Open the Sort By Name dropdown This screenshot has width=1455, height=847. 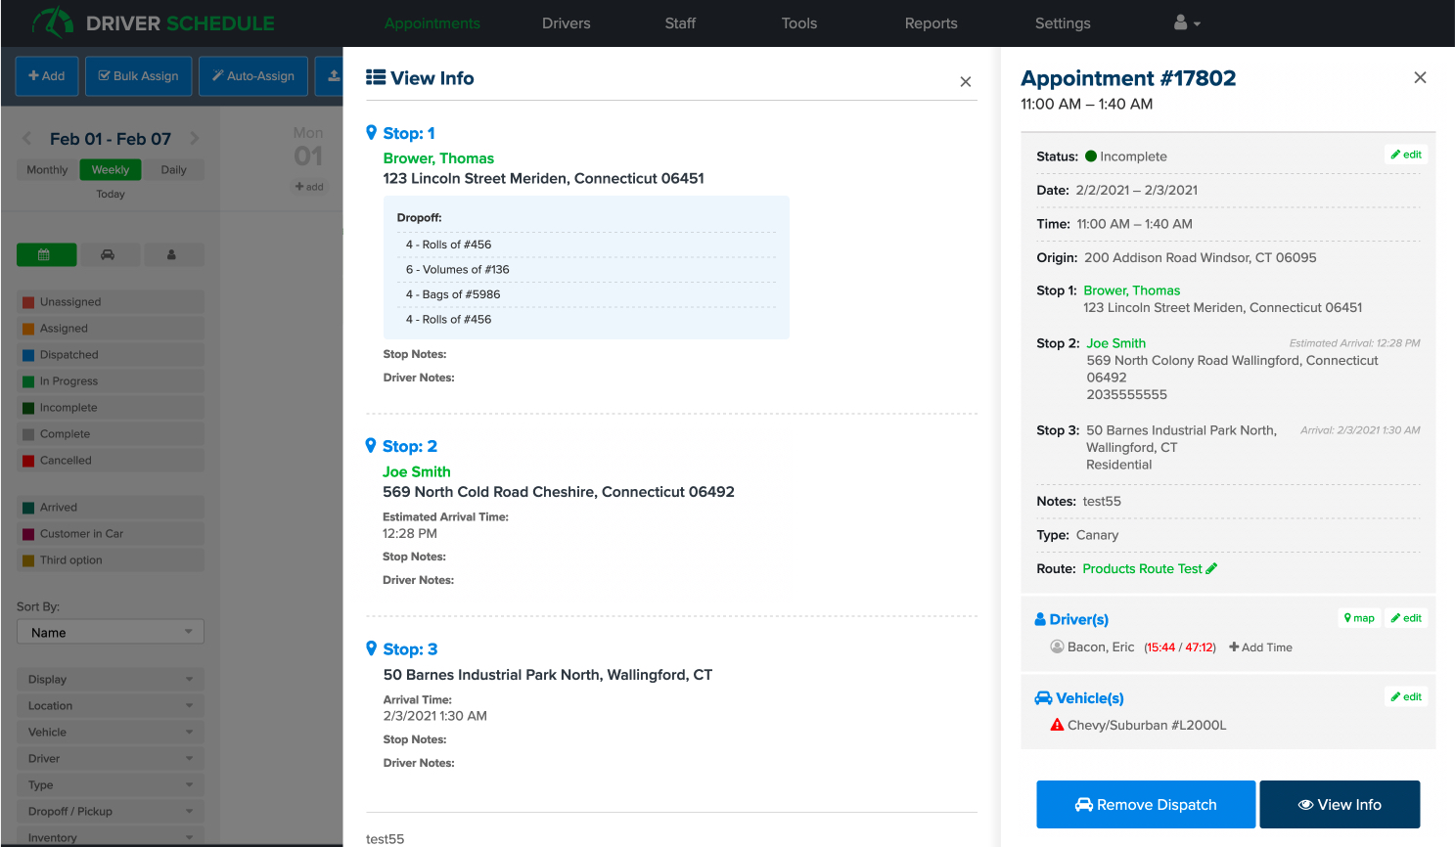[x=111, y=633]
